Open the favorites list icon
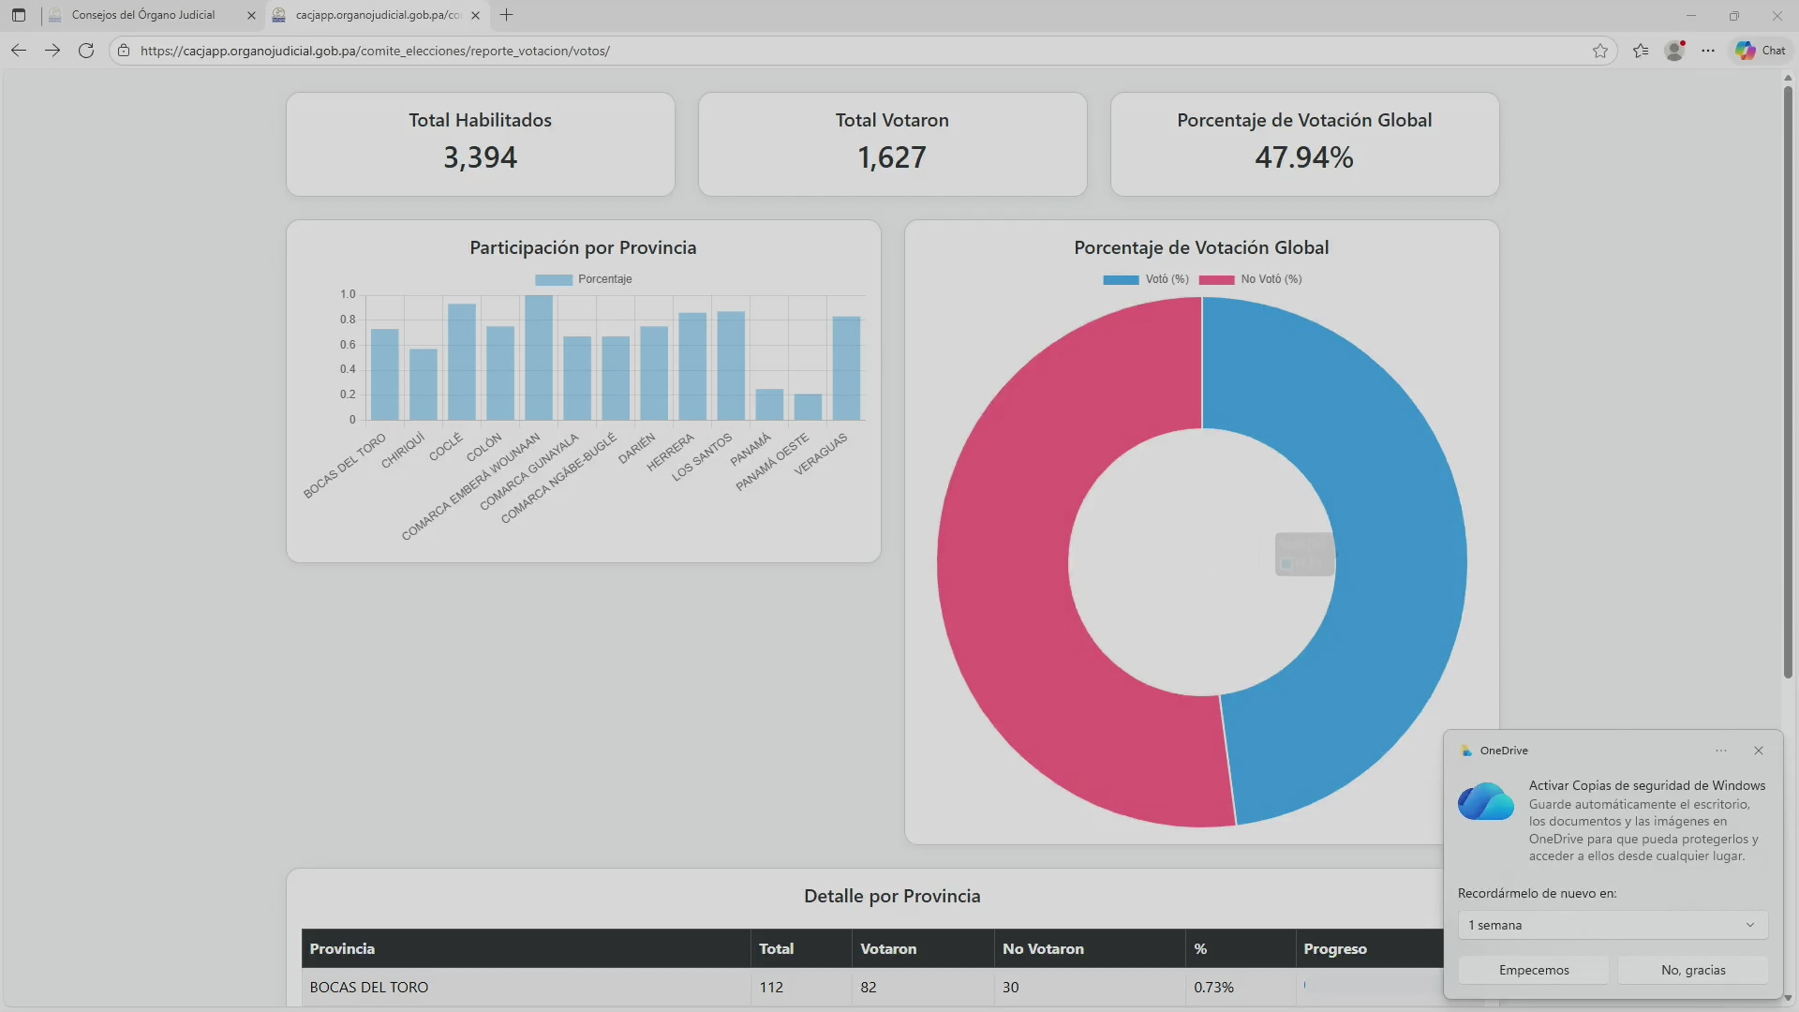This screenshot has width=1799, height=1012. 1641,51
